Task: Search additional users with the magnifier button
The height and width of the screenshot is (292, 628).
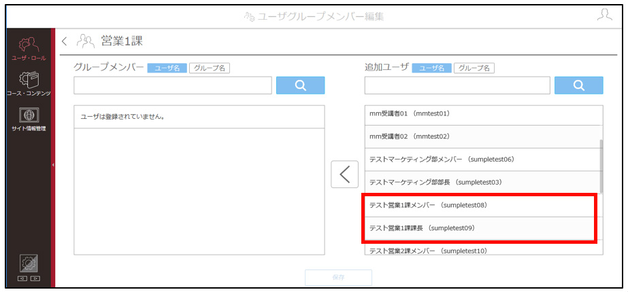Action: point(579,85)
